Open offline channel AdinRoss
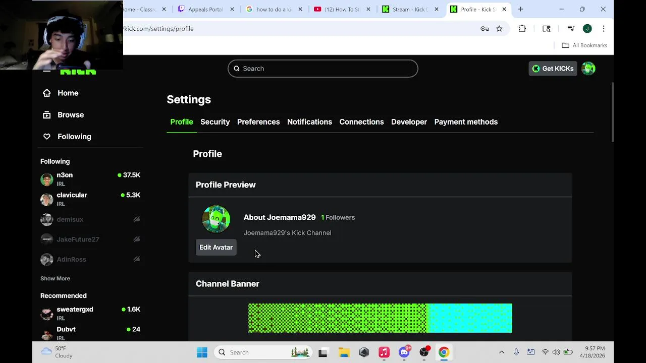The image size is (646, 363). tap(90, 259)
